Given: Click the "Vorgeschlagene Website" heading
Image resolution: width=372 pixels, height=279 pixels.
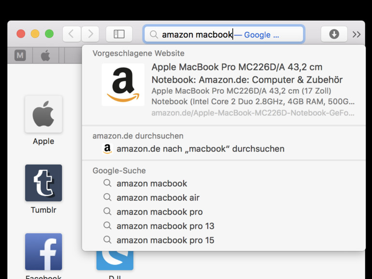Looking at the screenshot, I should tap(138, 53).
